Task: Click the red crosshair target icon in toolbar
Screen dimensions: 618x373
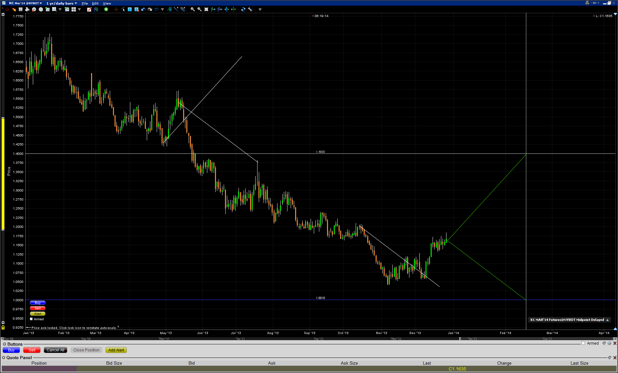Action: click(7, 9)
